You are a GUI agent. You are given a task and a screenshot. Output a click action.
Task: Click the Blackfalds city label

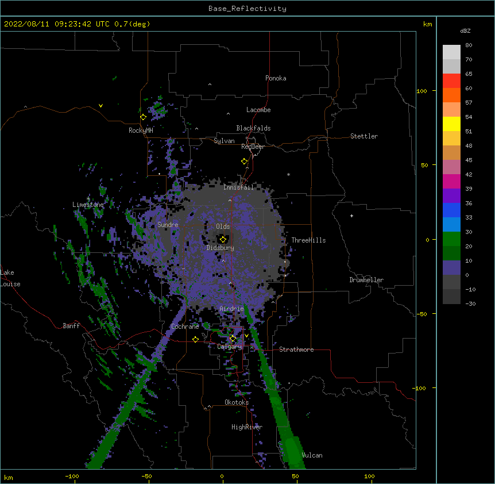coord(253,128)
